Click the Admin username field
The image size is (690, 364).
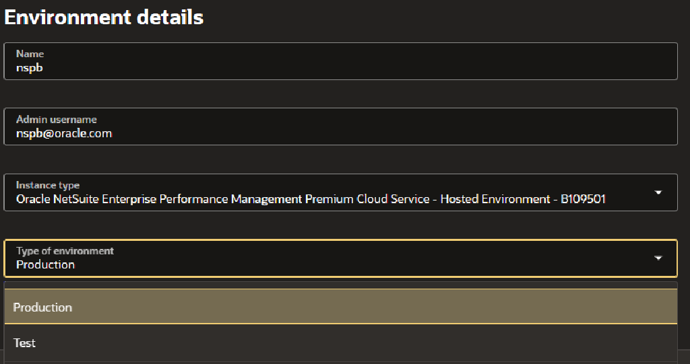click(340, 126)
